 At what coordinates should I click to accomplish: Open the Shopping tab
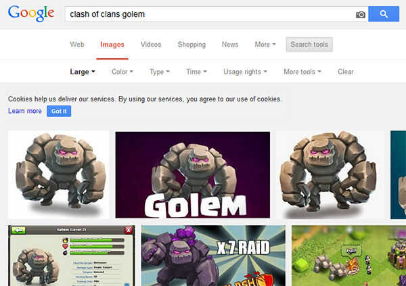[x=191, y=45]
